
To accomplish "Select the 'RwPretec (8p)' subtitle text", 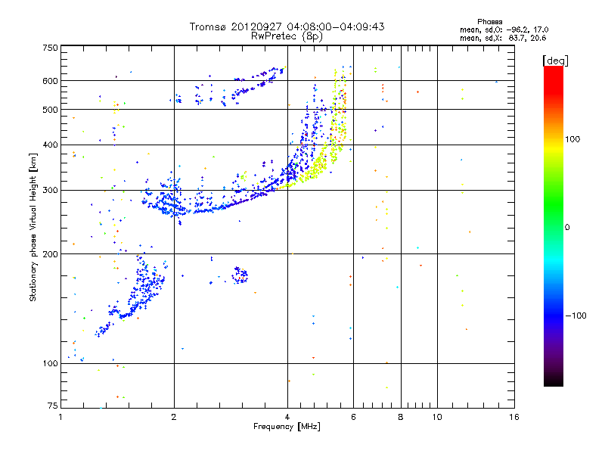I will point(287,36).
